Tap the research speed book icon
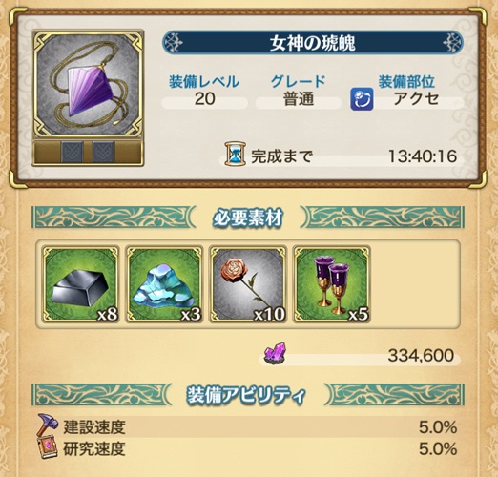The width and height of the screenshot is (498, 477). click(47, 448)
